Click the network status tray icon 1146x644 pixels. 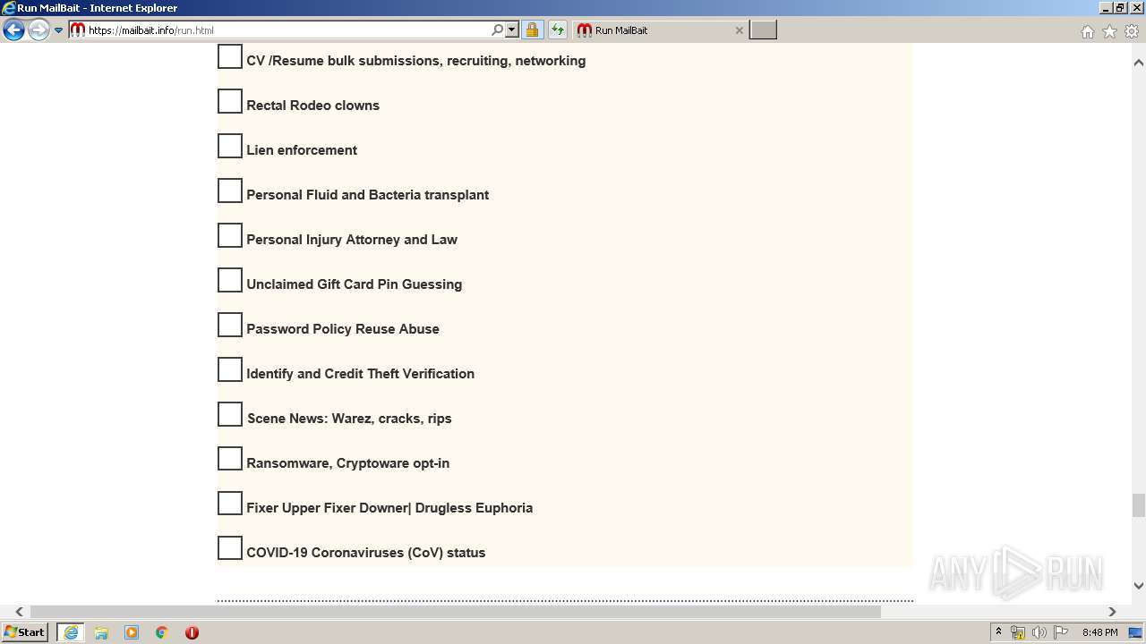pos(1018,632)
